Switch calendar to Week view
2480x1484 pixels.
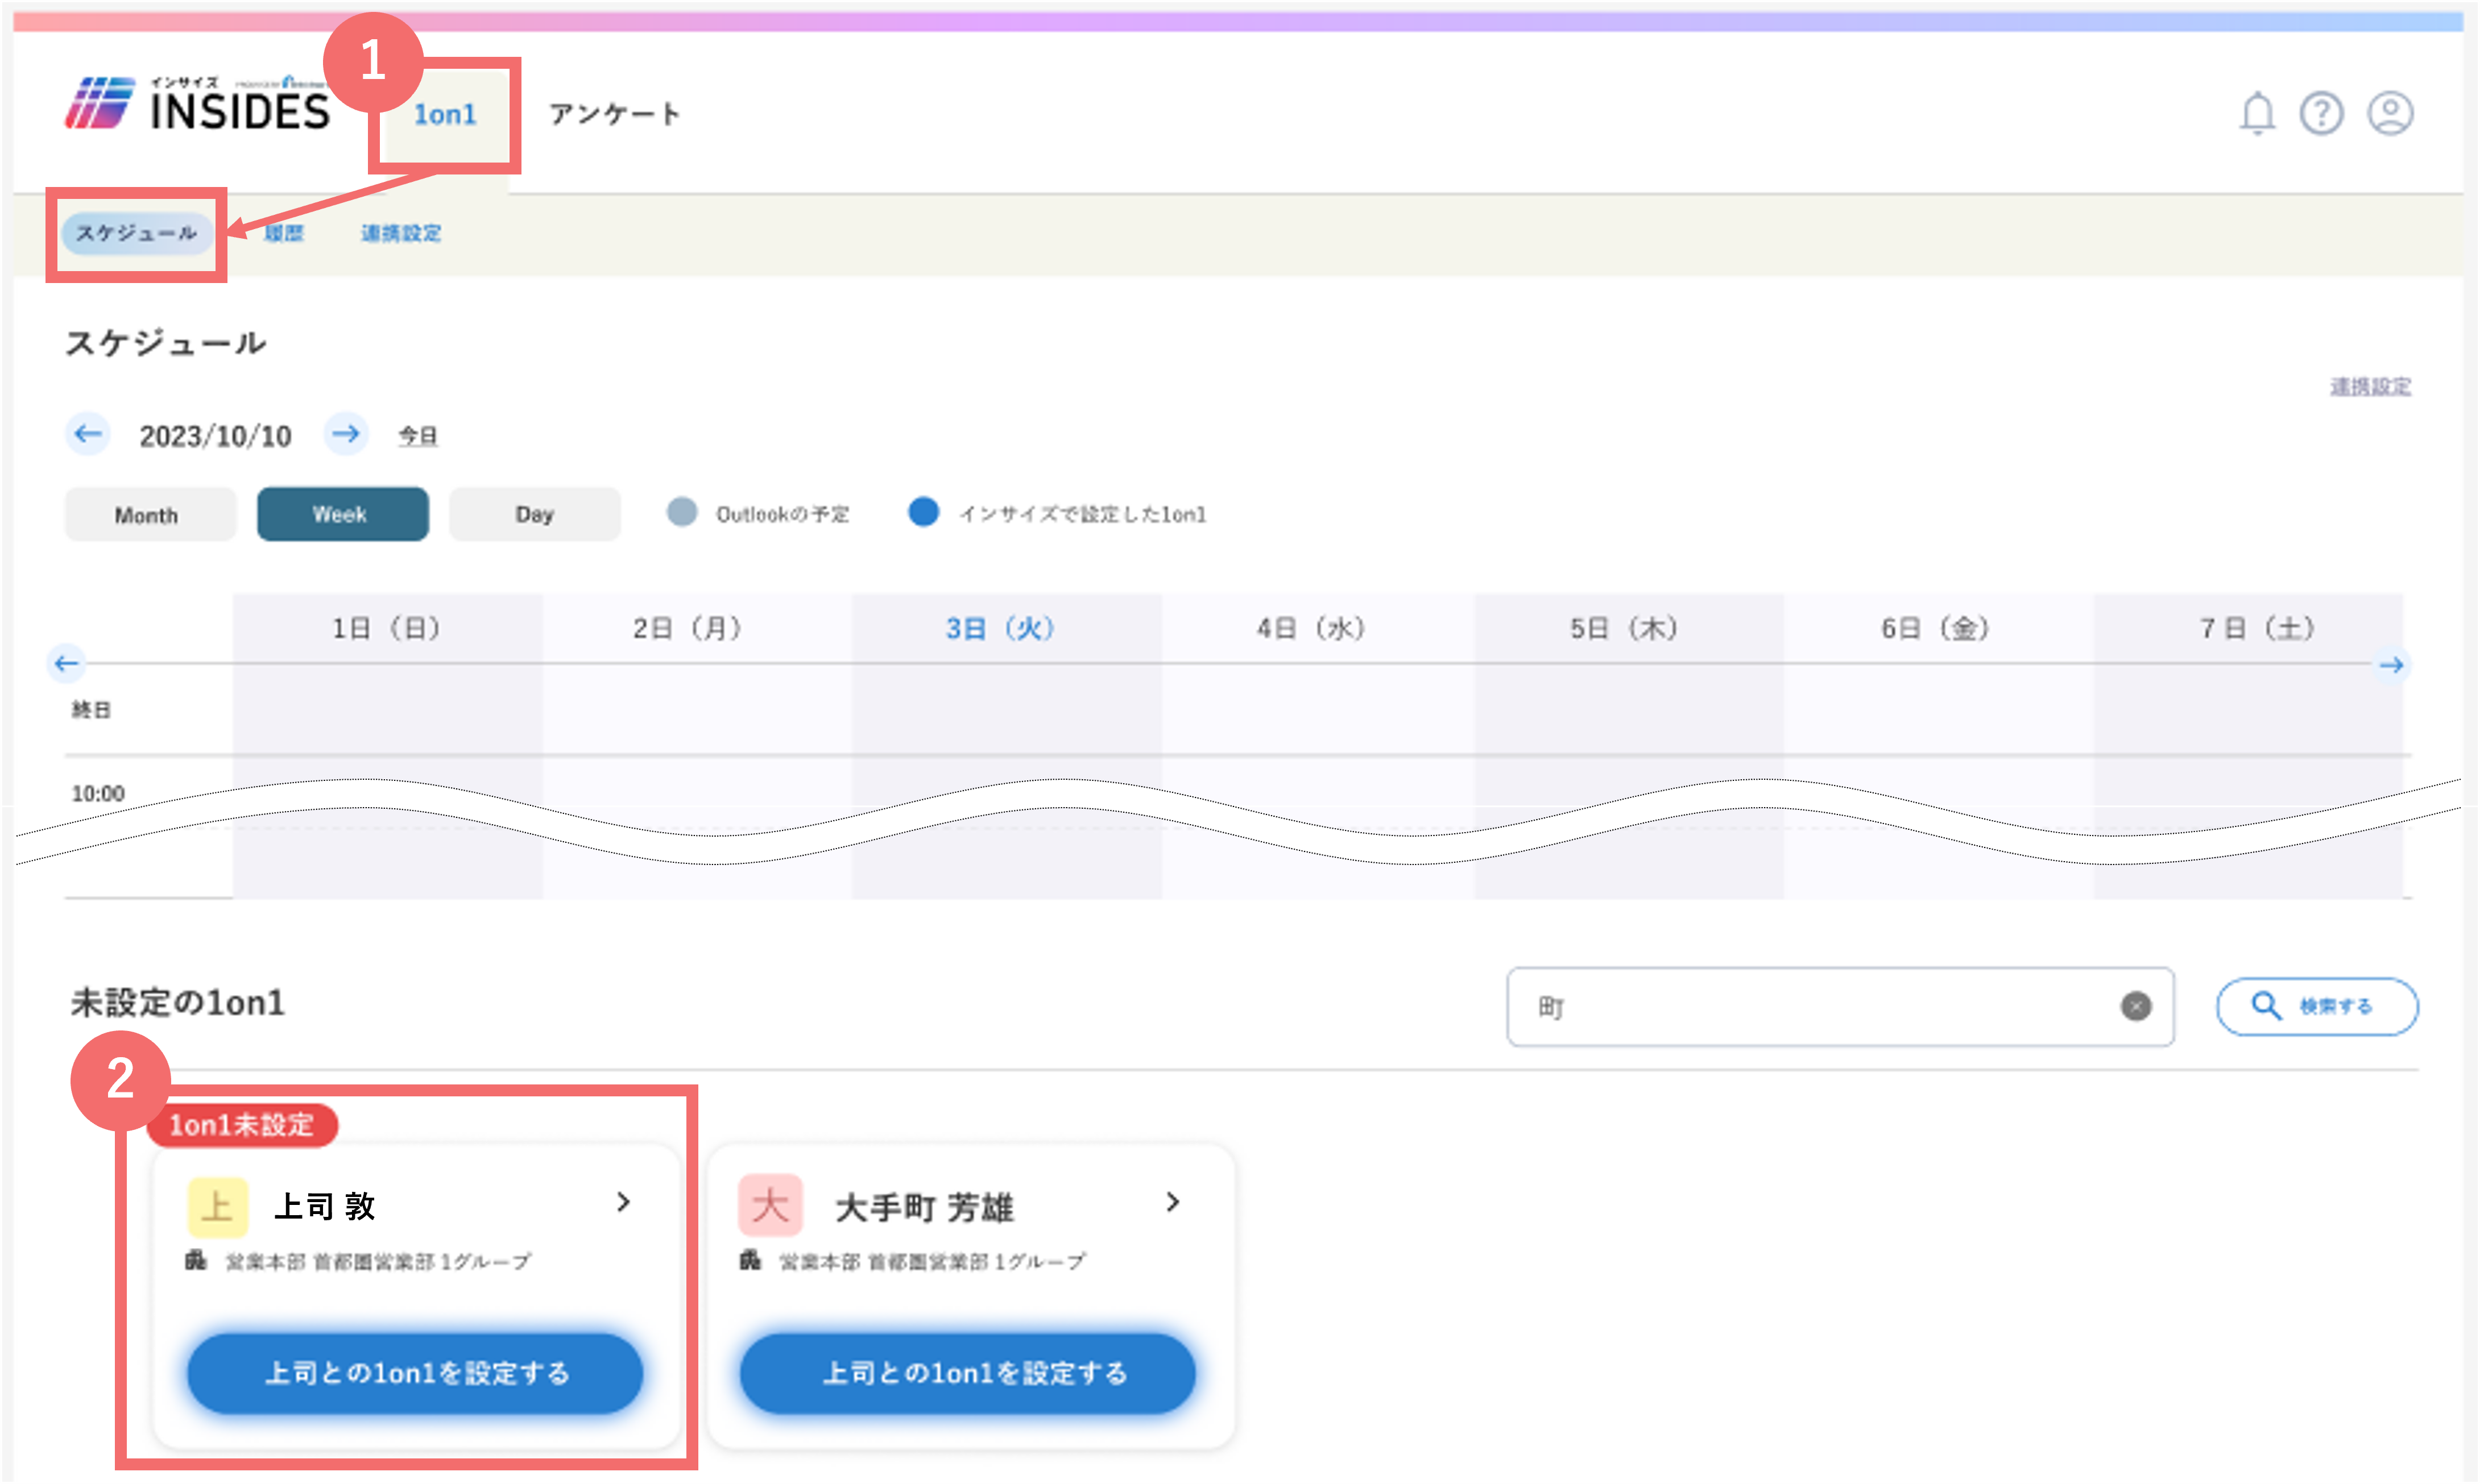click(343, 514)
